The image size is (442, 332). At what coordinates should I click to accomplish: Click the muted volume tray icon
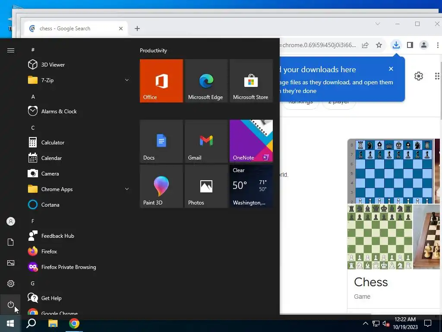386,323
